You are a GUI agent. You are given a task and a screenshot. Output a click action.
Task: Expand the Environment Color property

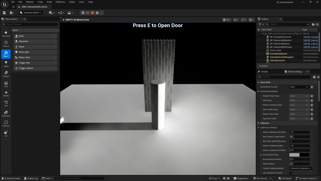[x=261, y=155]
